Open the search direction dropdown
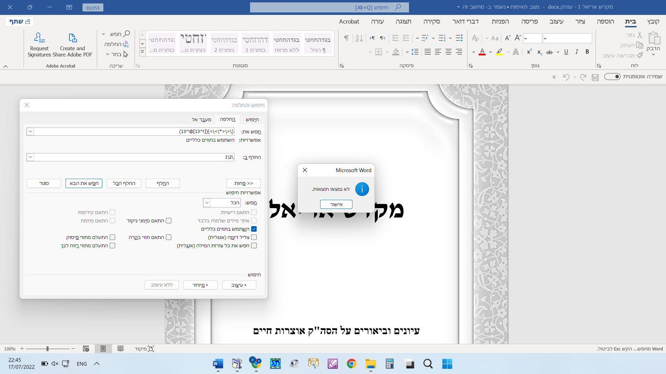 point(207,203)
